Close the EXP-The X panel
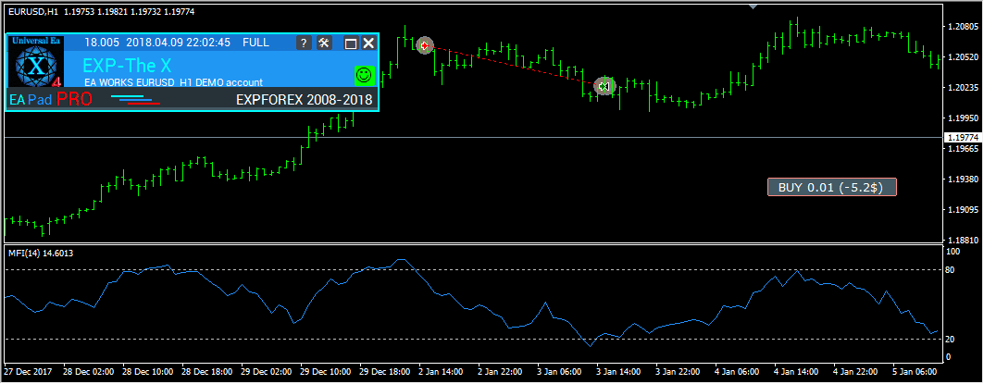The image size is (984, 384). [368, 43]
